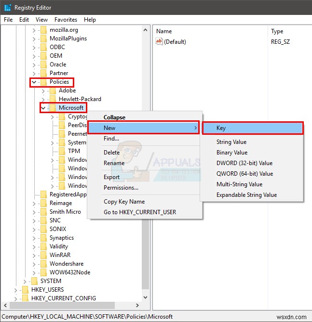The height and width of the screenshot is (322, 312).
Task: Open the Help menu
Action: coord(90,20)
